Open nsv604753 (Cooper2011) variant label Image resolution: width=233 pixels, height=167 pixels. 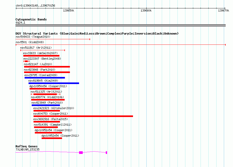click(x=51, y=114)
